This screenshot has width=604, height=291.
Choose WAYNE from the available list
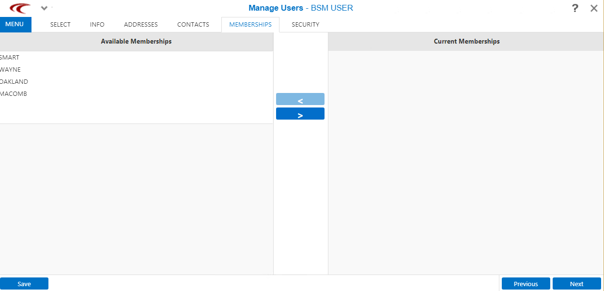10,70
